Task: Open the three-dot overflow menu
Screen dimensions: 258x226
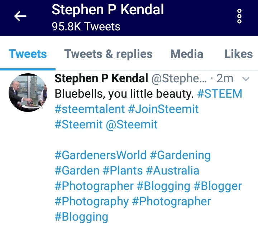Action: [239, 16]
